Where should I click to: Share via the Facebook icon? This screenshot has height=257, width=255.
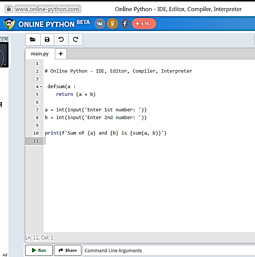click(125, 24)
